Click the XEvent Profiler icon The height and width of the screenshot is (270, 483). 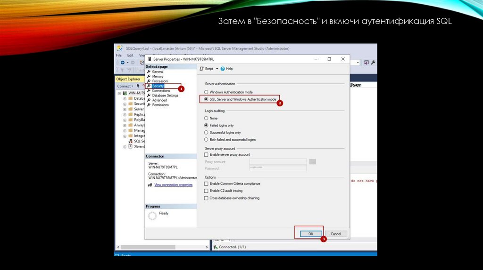tap(131, 146)
